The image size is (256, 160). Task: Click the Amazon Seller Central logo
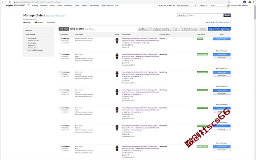coord(15,5)
